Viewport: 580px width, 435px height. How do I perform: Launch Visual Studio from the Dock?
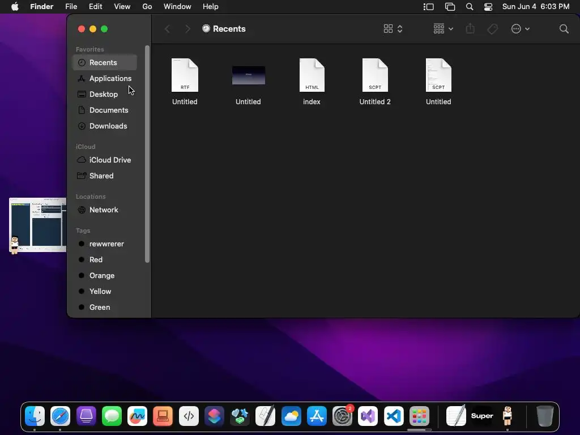pyautogui.click(x=368, y=416)
